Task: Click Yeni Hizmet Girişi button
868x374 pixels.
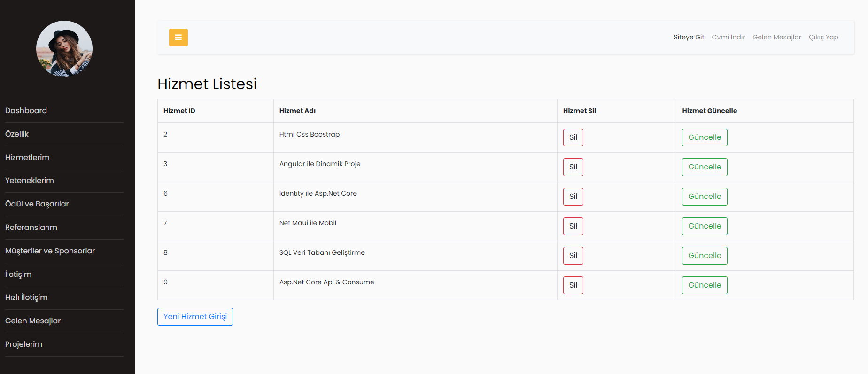Action: pos(195,317)
